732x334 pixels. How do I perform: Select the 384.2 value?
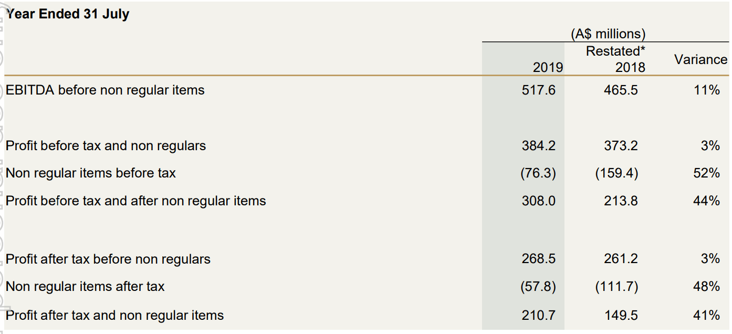coord(538,146)
